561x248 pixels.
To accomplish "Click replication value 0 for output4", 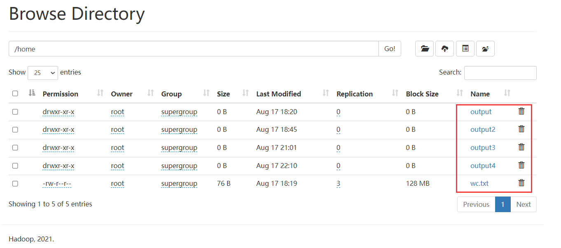I will coord(338,166).
